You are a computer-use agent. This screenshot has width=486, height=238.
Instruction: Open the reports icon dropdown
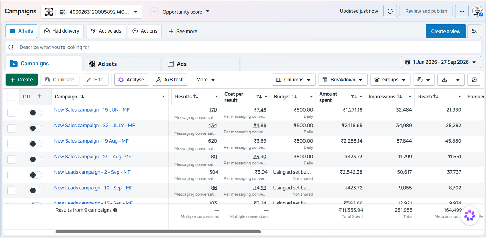click(423, 80)
